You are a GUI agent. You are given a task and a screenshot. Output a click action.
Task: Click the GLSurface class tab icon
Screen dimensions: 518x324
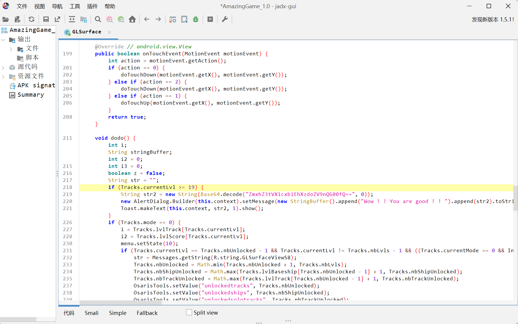pyautogui.click(x=67, y=32)
